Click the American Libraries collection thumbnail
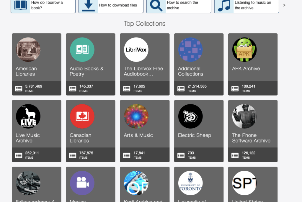 28,50
